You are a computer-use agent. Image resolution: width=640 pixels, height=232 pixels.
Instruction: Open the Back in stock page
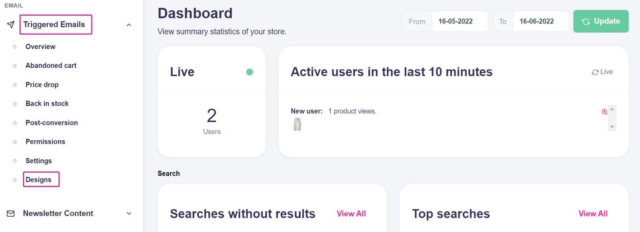click(47, 104)
